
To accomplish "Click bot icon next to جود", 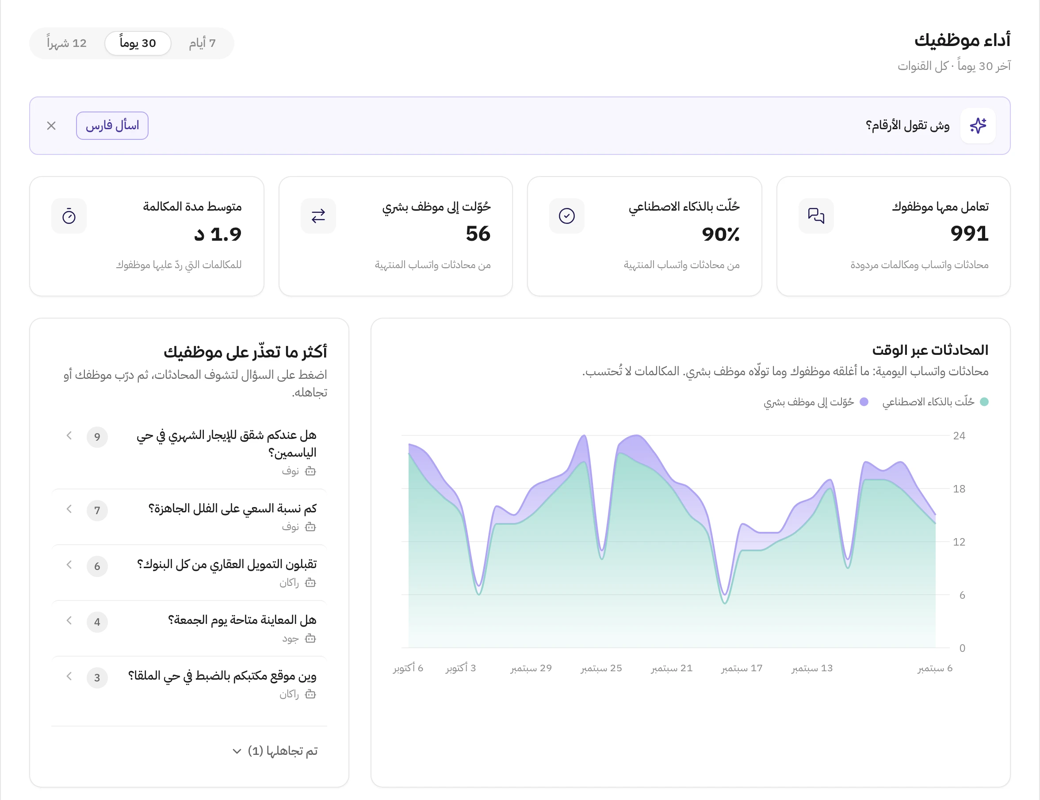I will pyautogui.click(x=310, y=638).
